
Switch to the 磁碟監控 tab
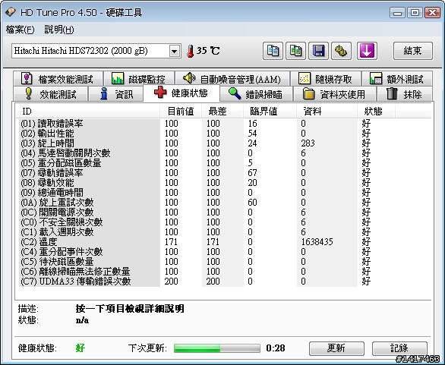click(139, 79)
